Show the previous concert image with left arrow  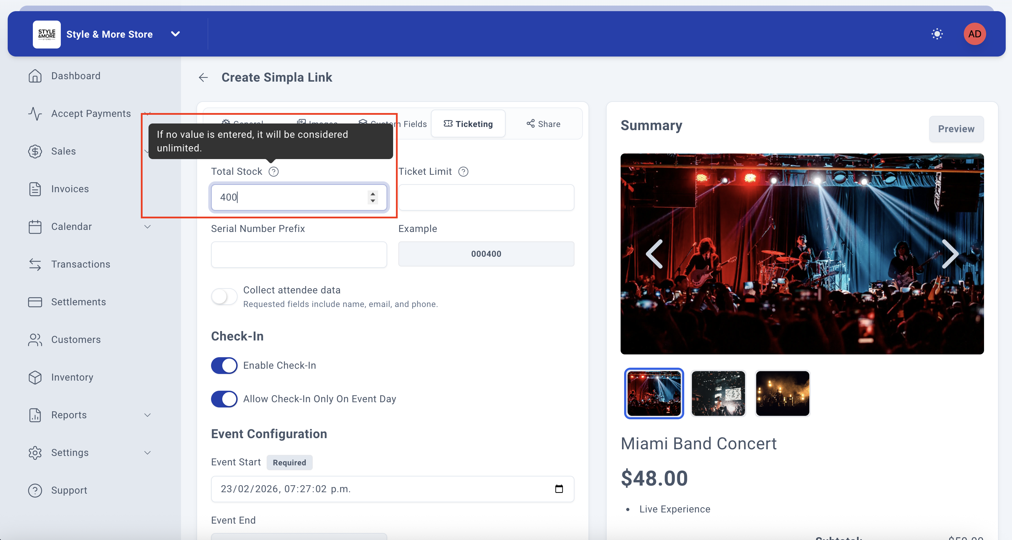(655, 254)
